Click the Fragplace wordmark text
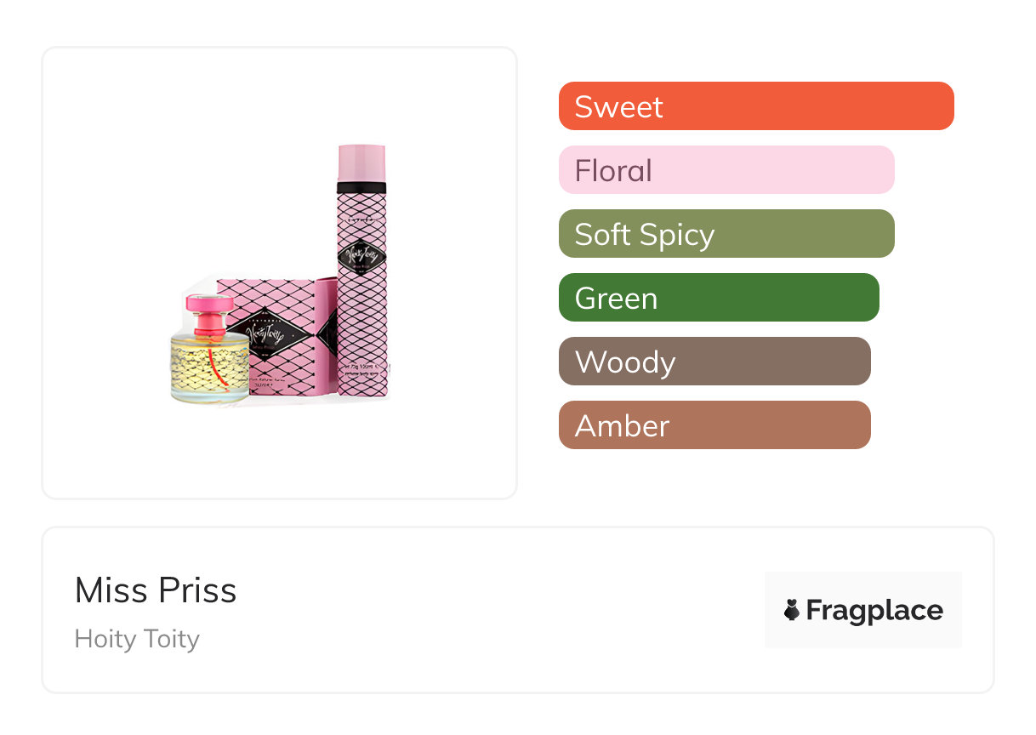Image resolution: width=1036 pixels, height=735 pixels. [874, 610]
